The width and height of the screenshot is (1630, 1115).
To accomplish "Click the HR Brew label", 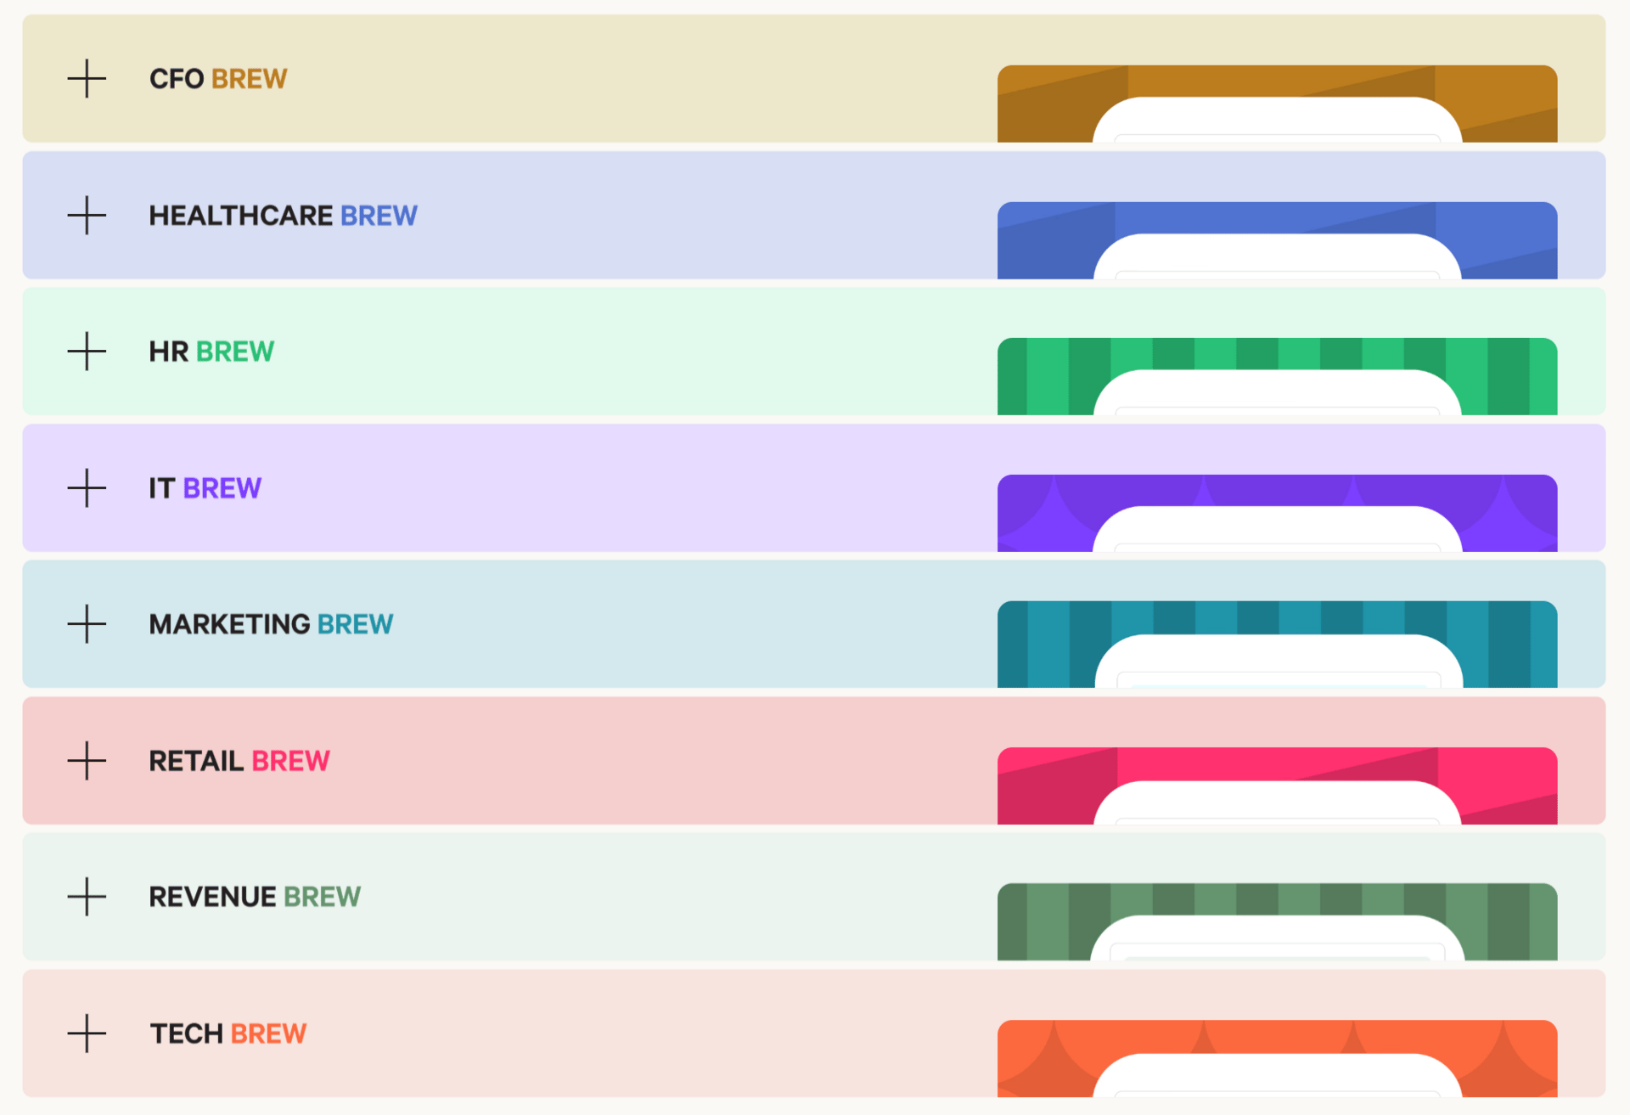I will [211, 352].
